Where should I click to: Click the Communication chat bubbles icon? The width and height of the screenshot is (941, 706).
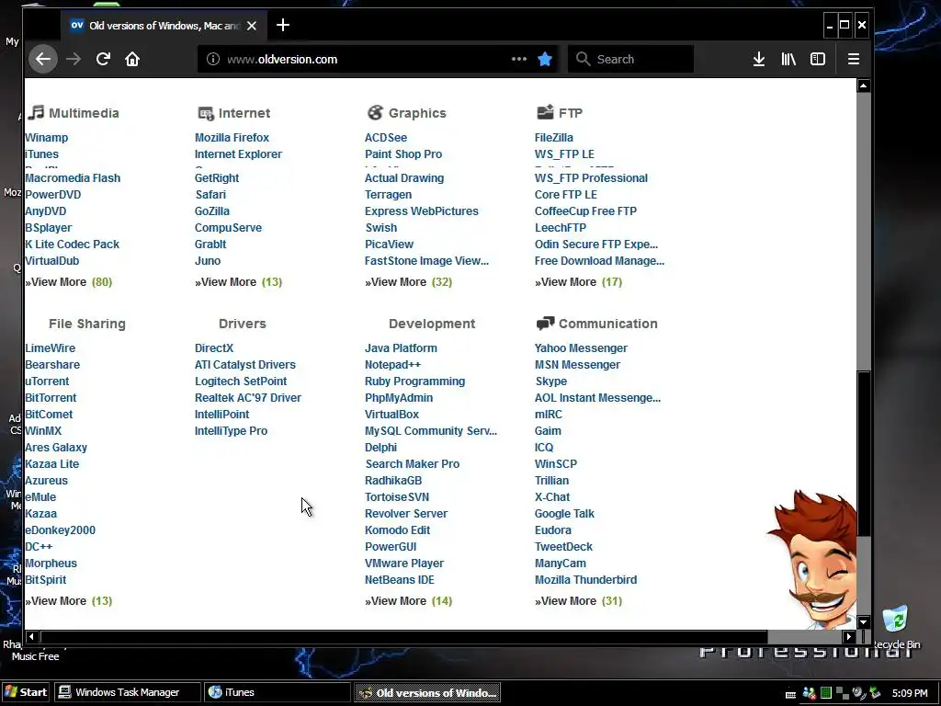point(545,324)
